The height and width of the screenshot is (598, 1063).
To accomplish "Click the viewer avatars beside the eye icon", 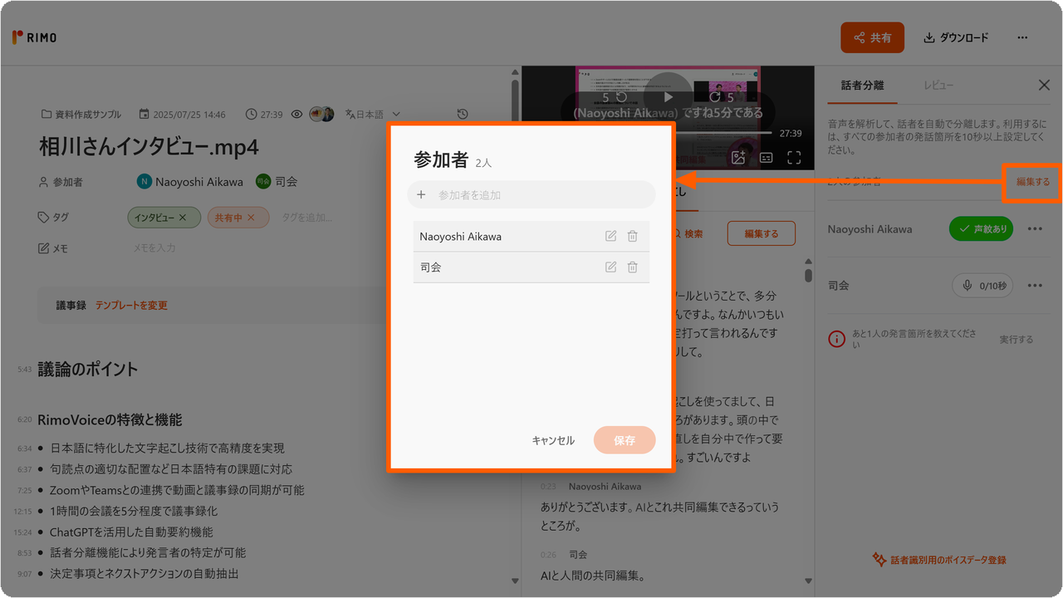I will coord(321,114).
